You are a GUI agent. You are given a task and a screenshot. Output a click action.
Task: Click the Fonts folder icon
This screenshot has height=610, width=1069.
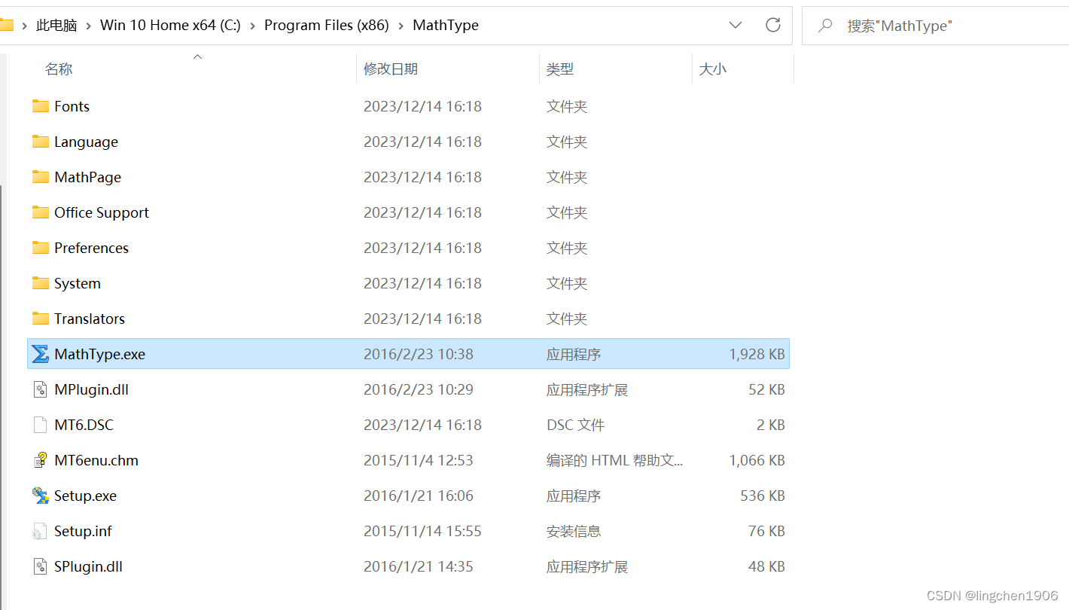click(x=41, y=106)
